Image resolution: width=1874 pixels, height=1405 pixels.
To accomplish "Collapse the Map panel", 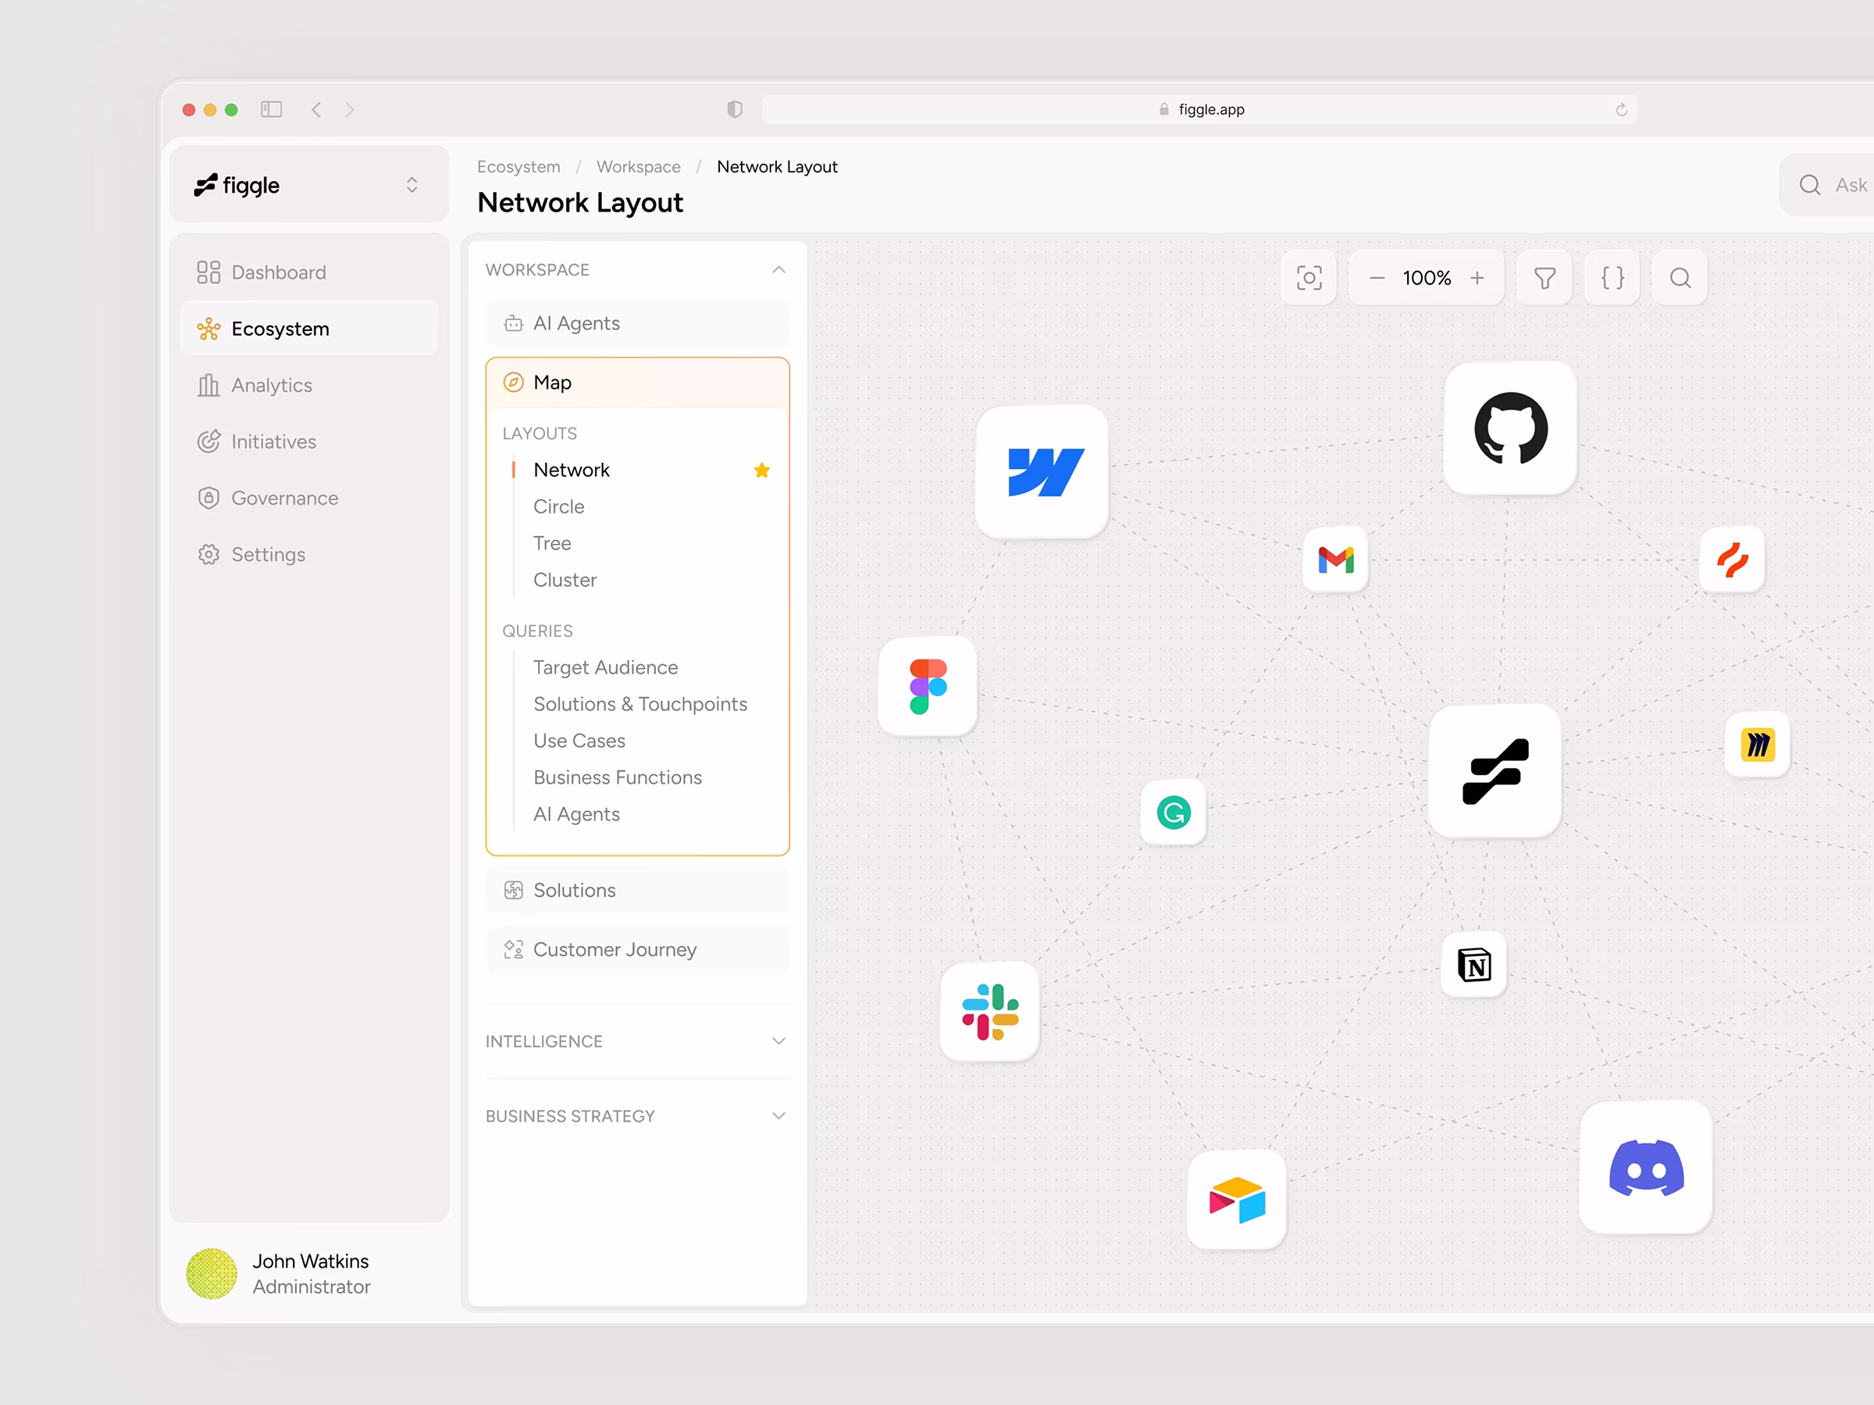I will pos(637,382).
